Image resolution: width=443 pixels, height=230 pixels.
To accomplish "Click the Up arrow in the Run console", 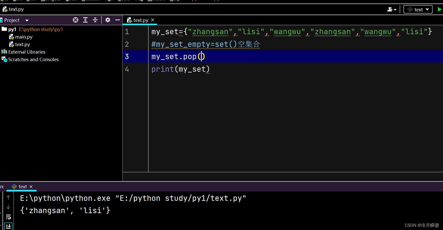I will 8,197.
